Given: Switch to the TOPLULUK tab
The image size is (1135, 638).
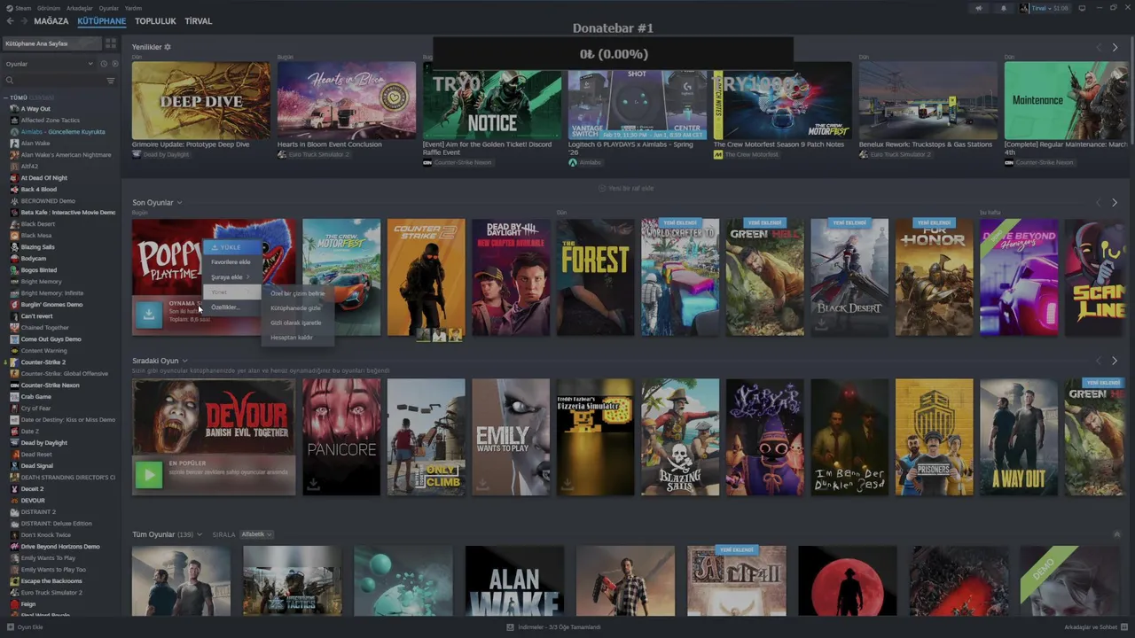Looking at the screenshot, I should 155,21.
